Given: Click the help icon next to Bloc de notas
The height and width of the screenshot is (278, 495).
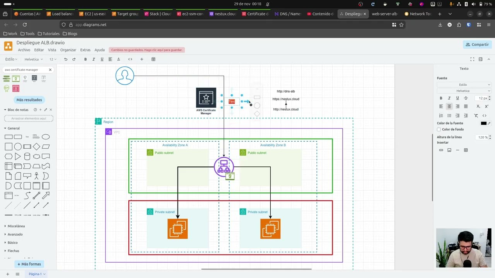Looking at the screenshot, I should (x=35, y=110).
